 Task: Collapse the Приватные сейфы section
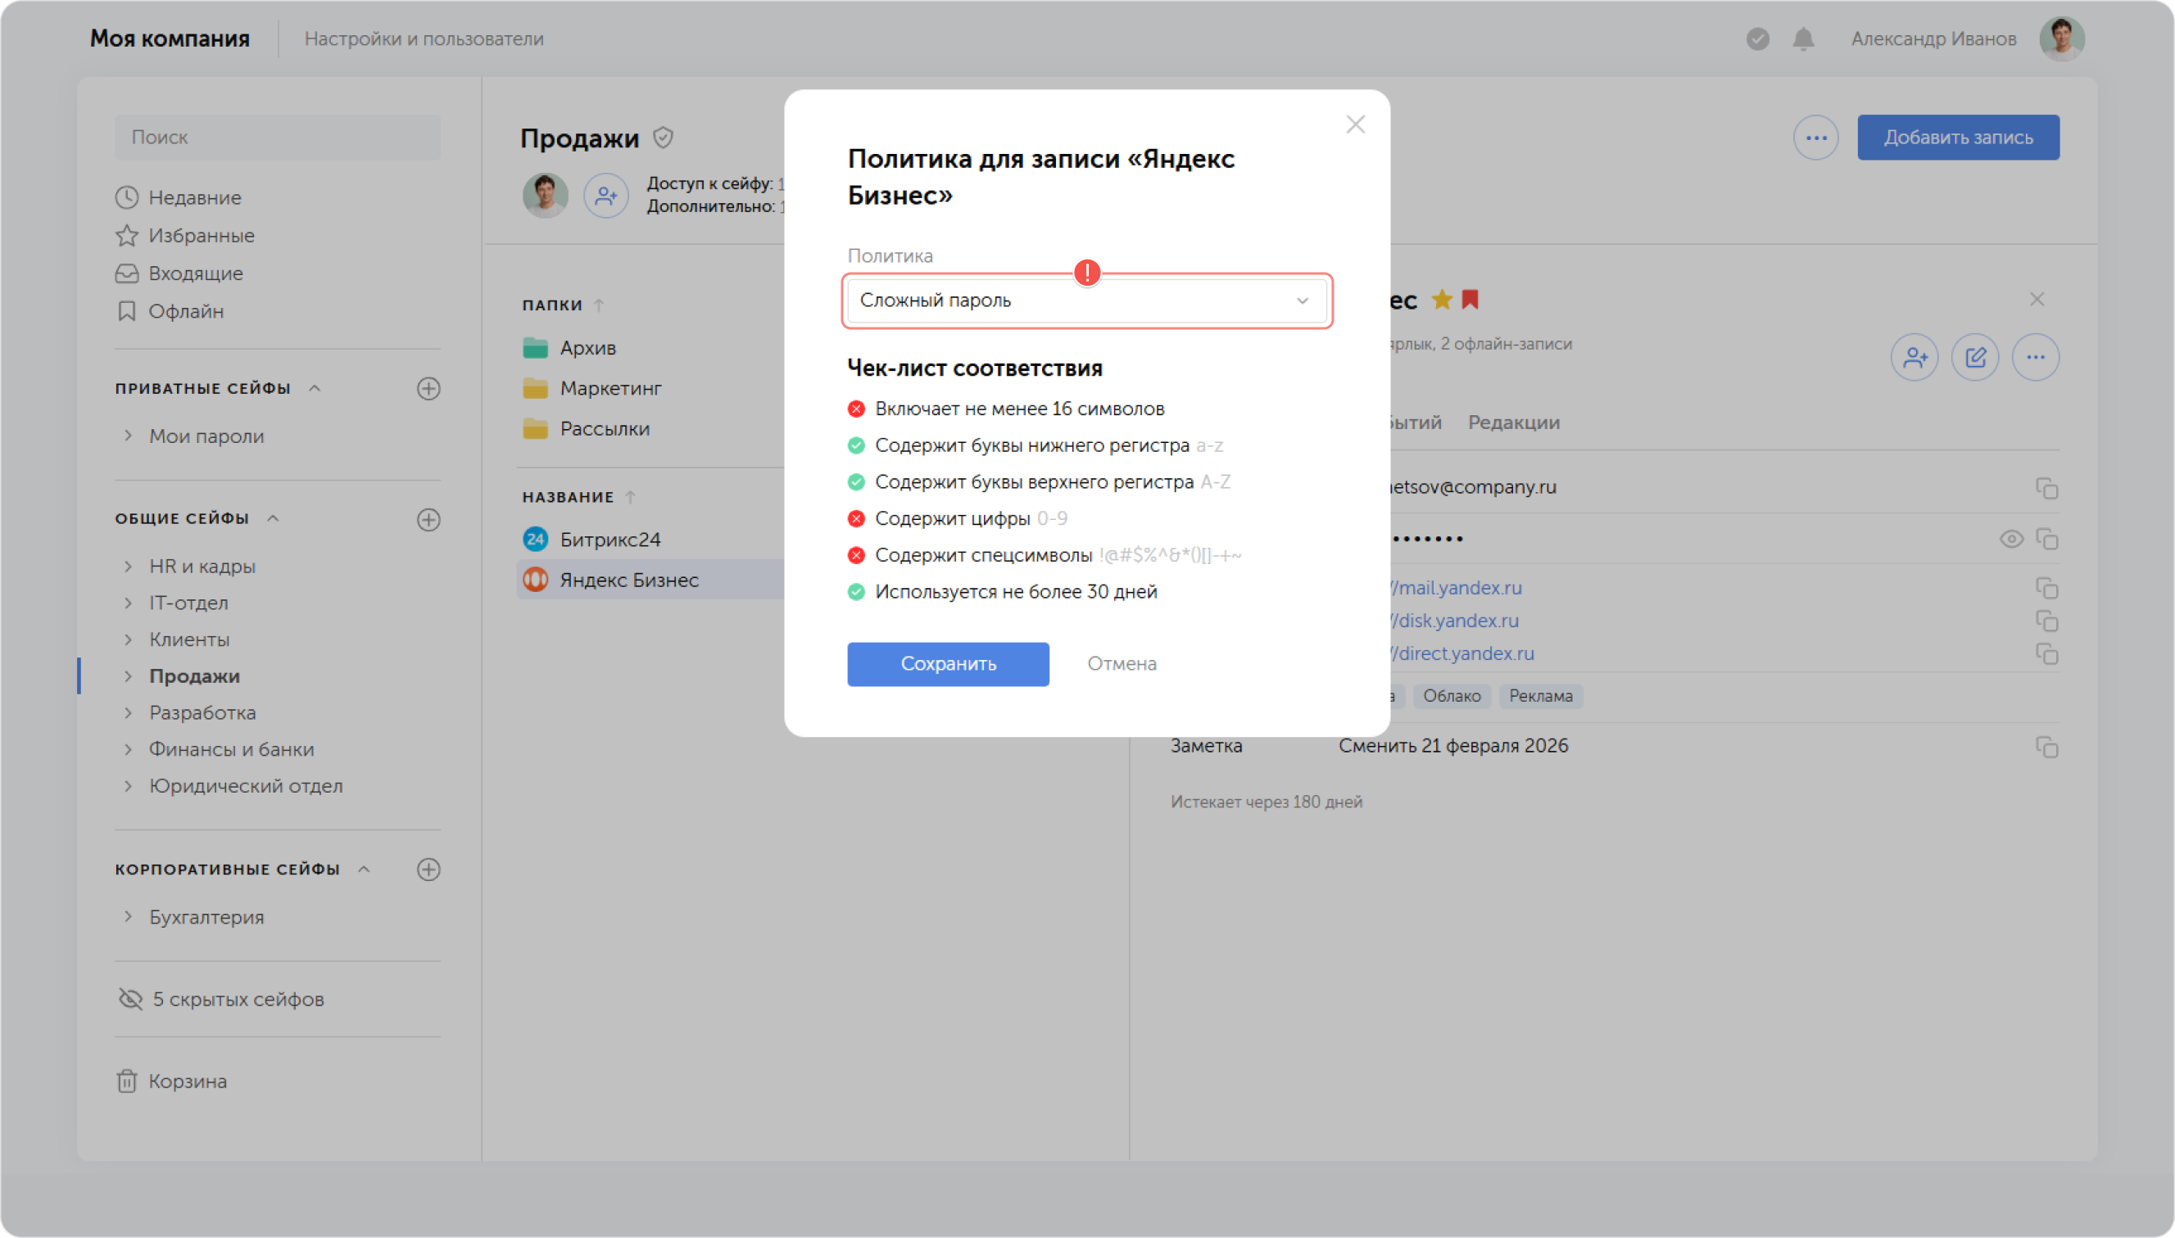click(x=315, y=389)
